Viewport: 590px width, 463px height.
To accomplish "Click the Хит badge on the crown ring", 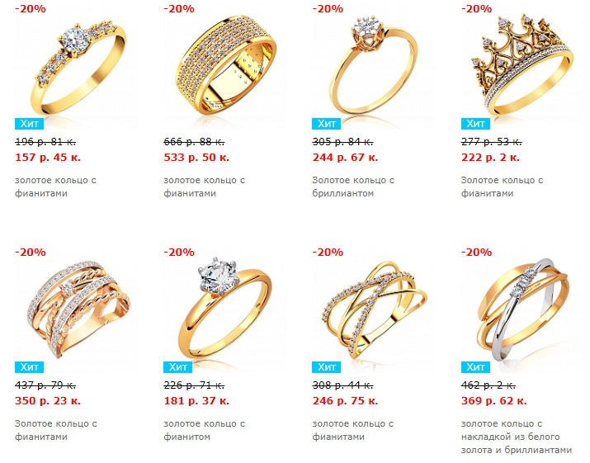I will tap(475, 124).
